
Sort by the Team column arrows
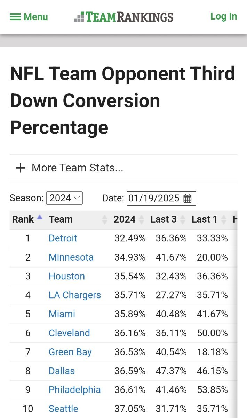[105, 219]
